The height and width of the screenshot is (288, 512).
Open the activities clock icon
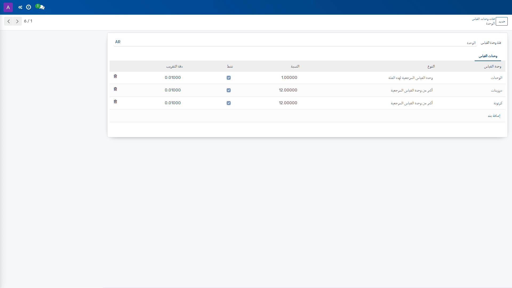pos(29,7)
